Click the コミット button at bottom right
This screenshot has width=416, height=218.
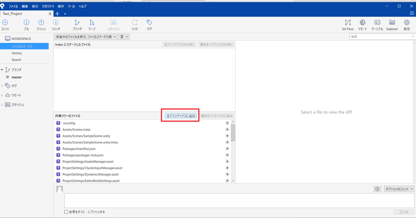[x=404, y=212]
